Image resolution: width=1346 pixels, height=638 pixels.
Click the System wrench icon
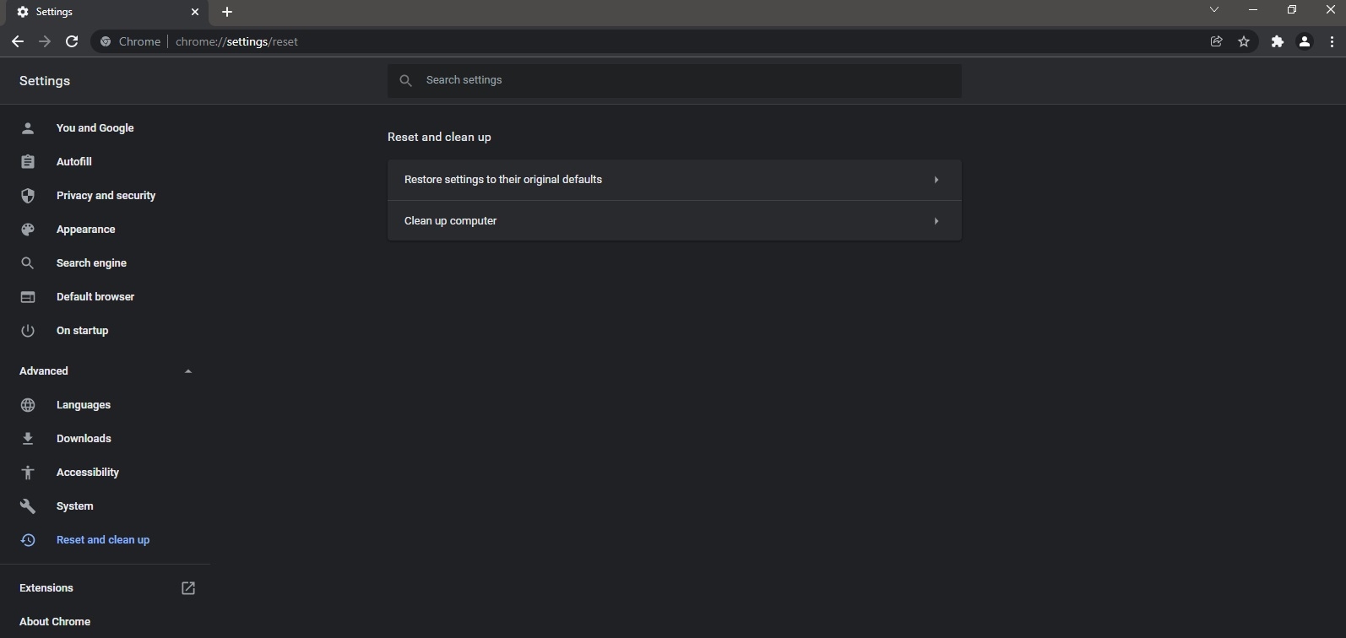[28, 506]
